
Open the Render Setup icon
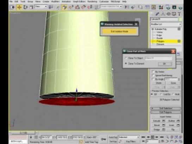(x=168, y=7)
